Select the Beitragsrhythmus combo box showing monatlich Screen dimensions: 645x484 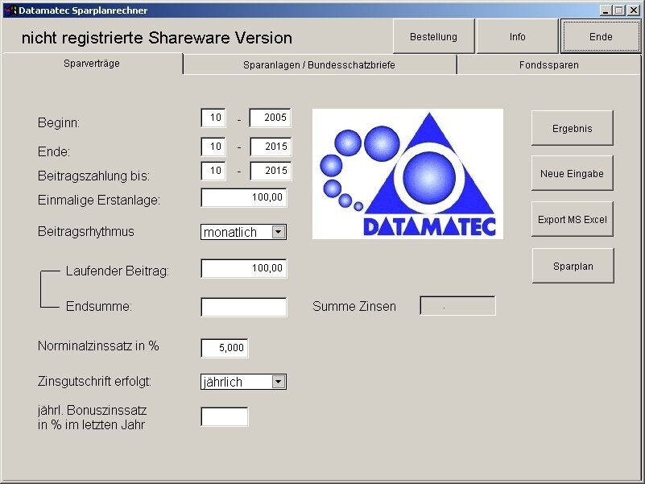point(243,232)
